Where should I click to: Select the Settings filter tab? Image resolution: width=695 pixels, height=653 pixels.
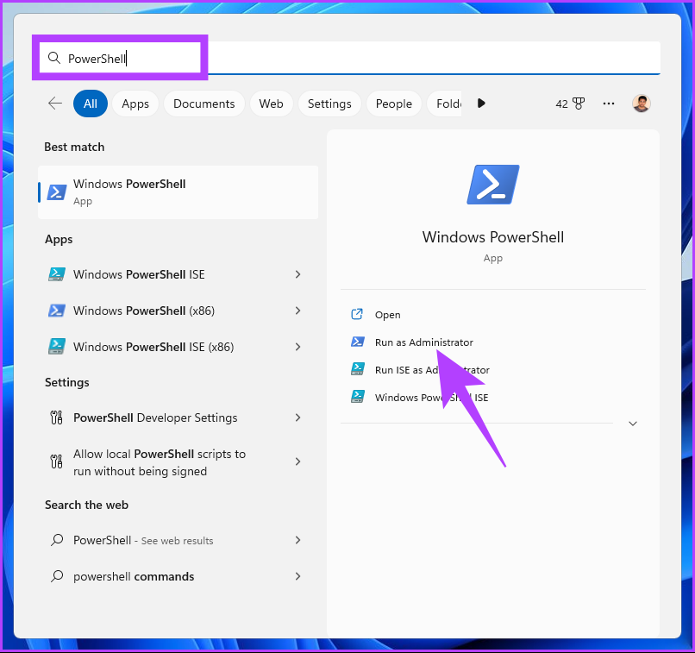(329, 104)
